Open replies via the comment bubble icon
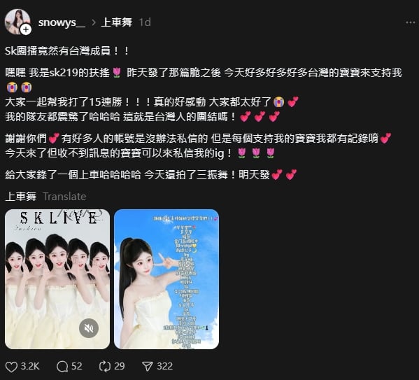This screenshot has height=380, width=419. tap(62, 367)
